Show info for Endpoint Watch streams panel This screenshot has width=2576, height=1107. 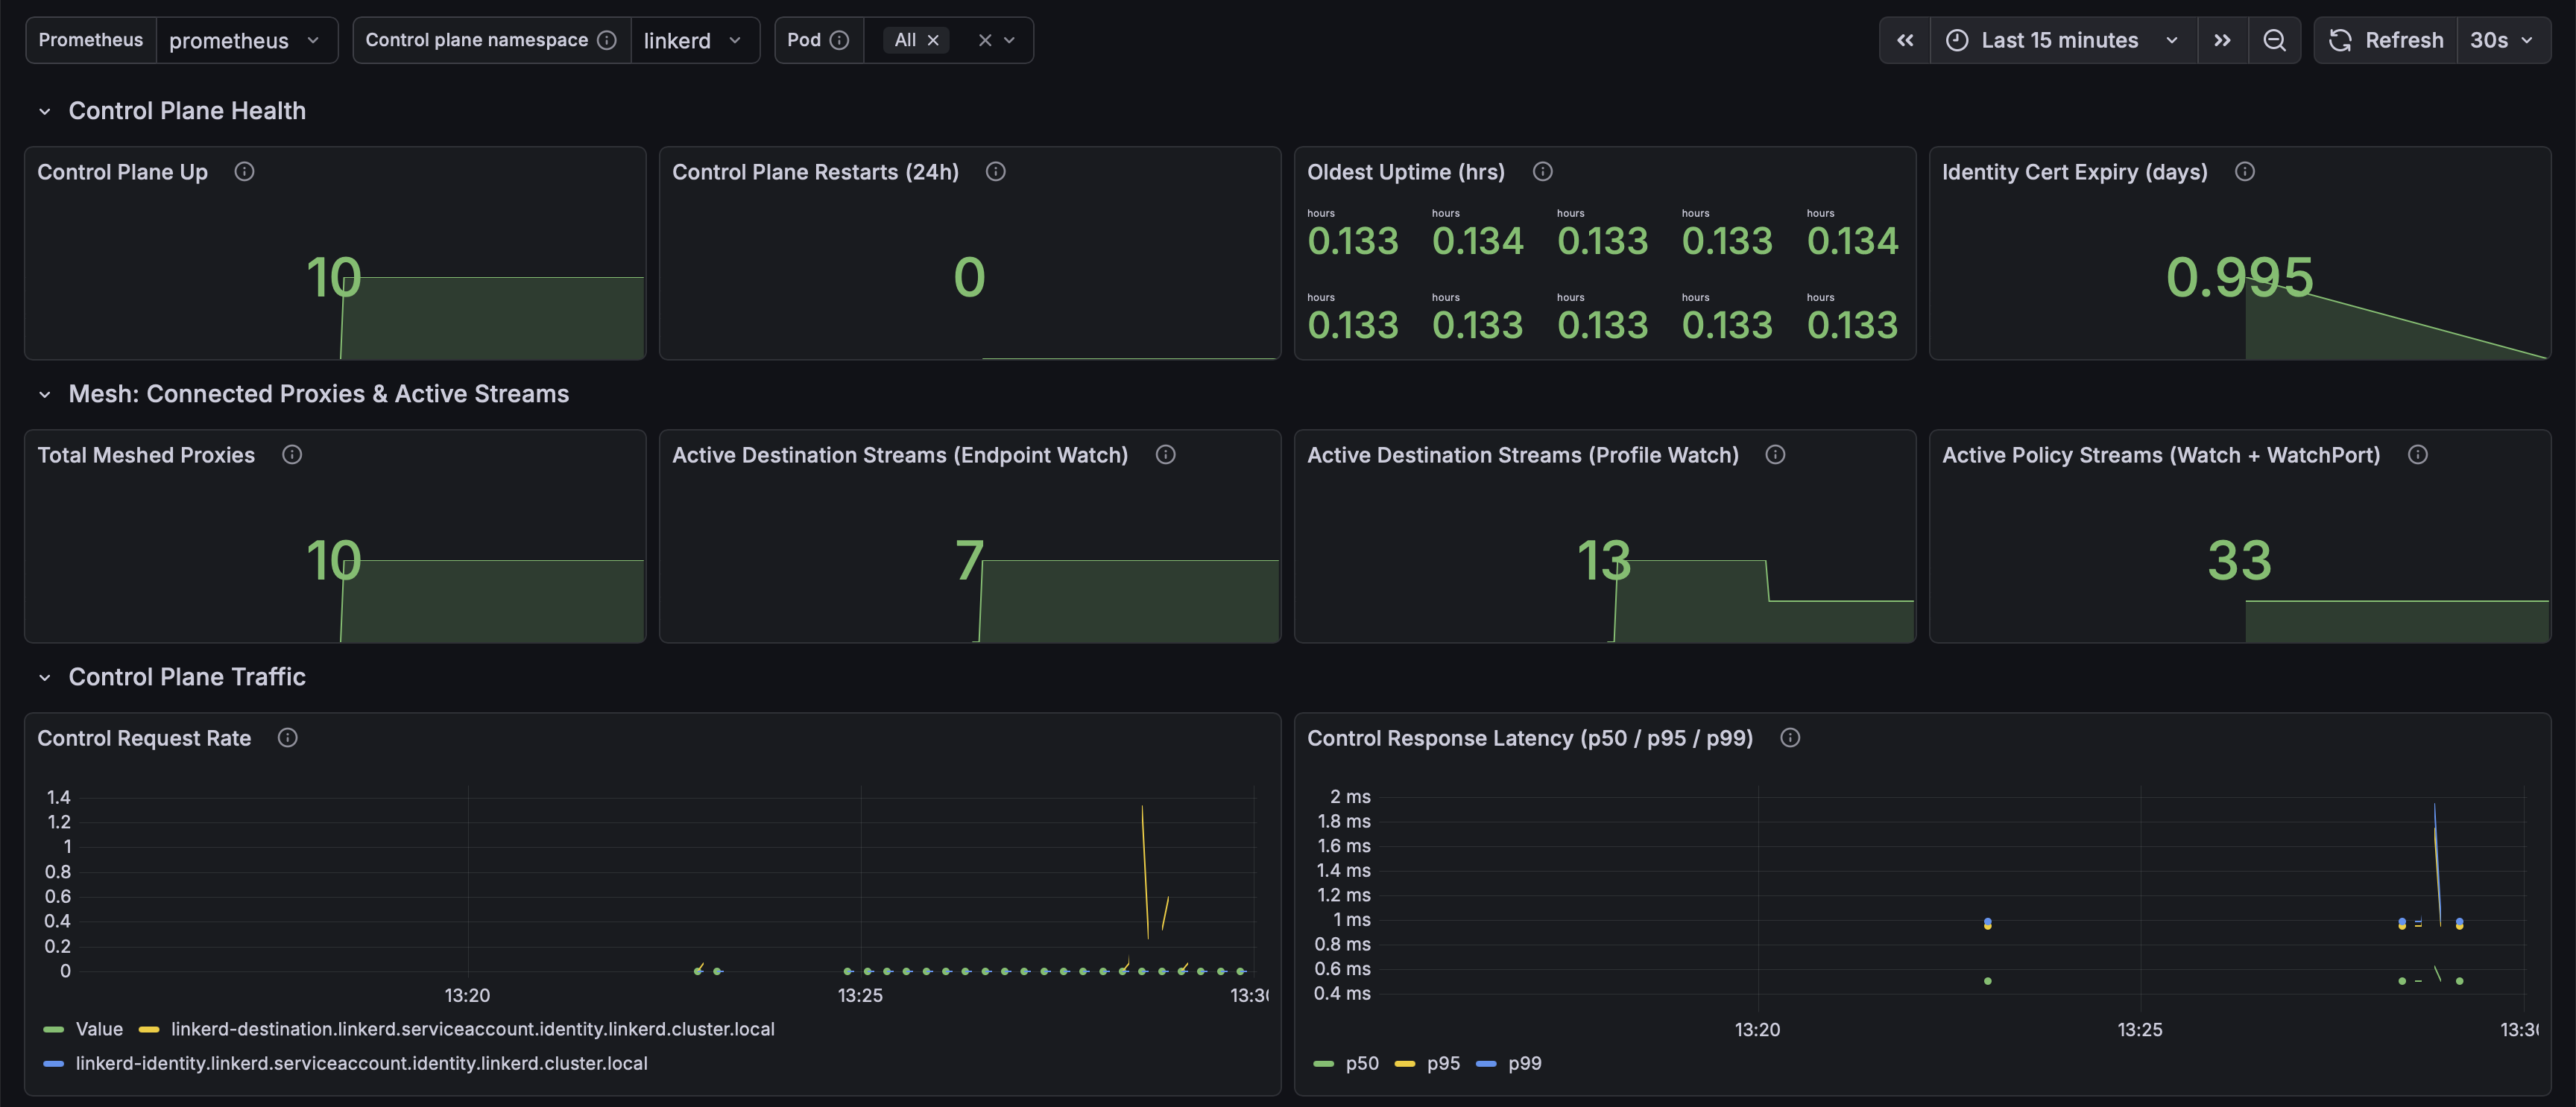(x=1165, y=454)
